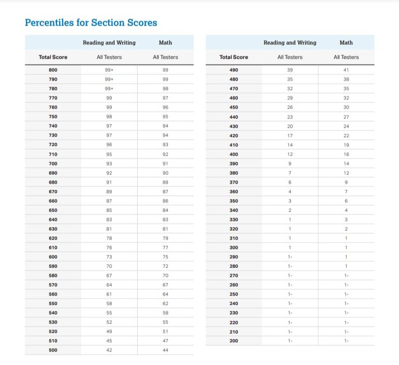Click Reading and Writing percentile for score 390

[x=290, y=164]
